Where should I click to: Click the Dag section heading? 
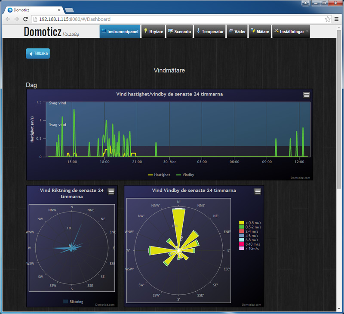31,85
